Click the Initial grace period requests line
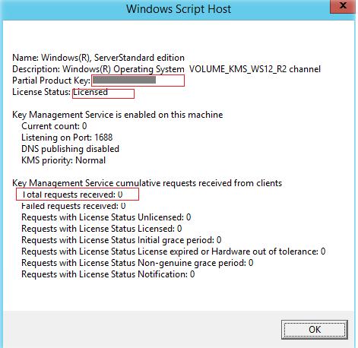The width and height of the screenshot is (358, 348). (x=122, y=240)
